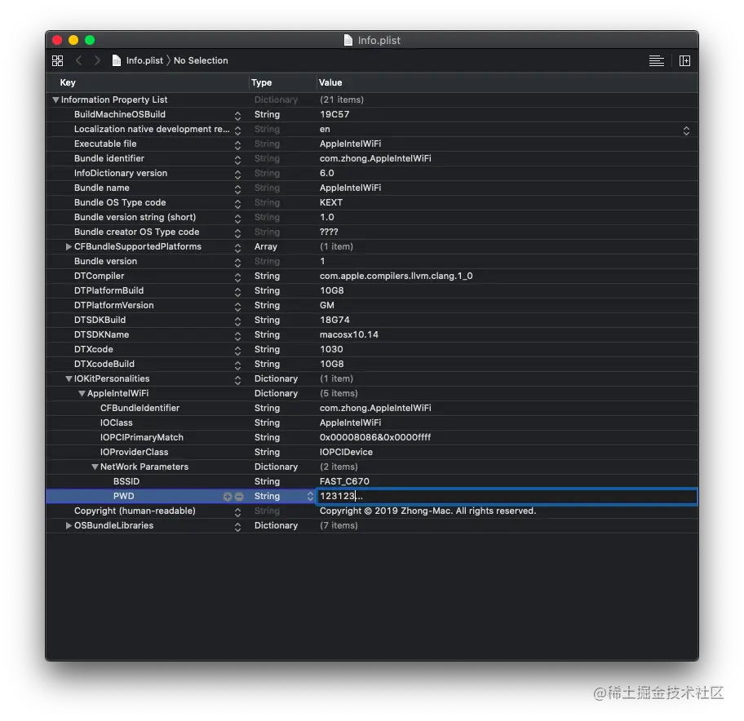Click the Copyright © 2019 Zhong-Mac value
Viewport: 744px width, 721px height.
coord(427,511)
